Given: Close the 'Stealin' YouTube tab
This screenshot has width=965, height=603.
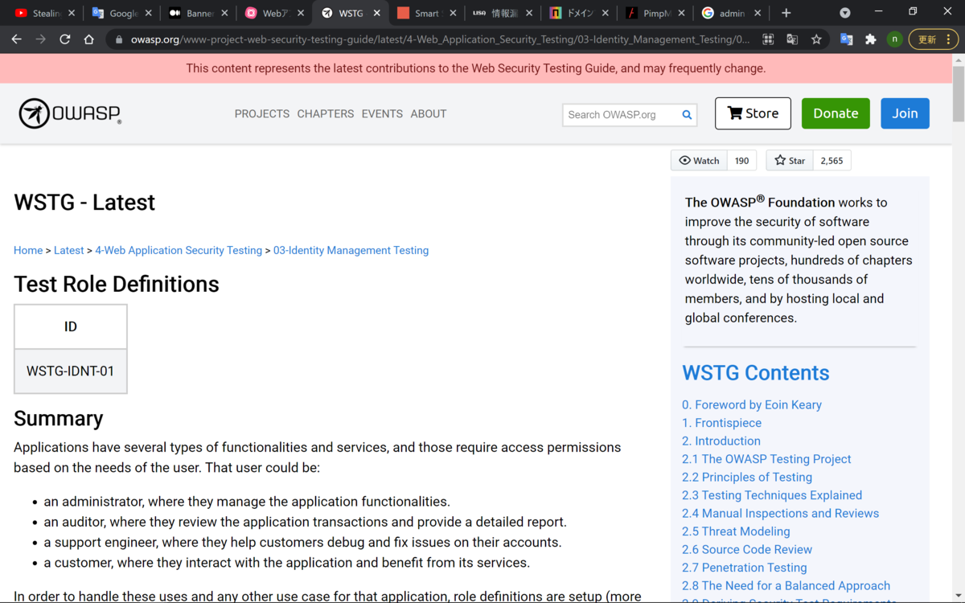Looking at the screenshot, I should point(72,13).
